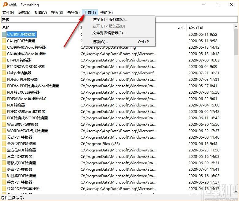Screen dimensions: 239x201
Task: Click folder icon of Linkpdf转换器
Action: (x=4, y=73)
